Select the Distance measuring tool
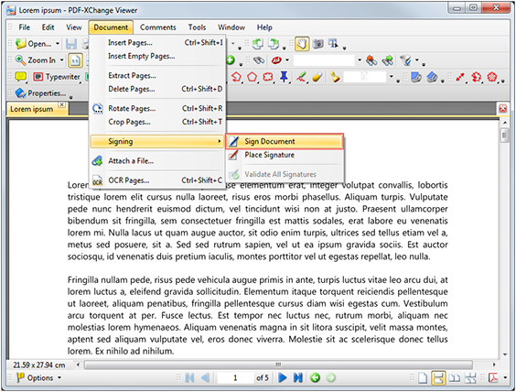The height and width of the screenshot is (392, 516). click(460, 77)
